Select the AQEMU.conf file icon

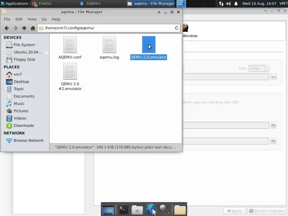[x=70, y=44]
